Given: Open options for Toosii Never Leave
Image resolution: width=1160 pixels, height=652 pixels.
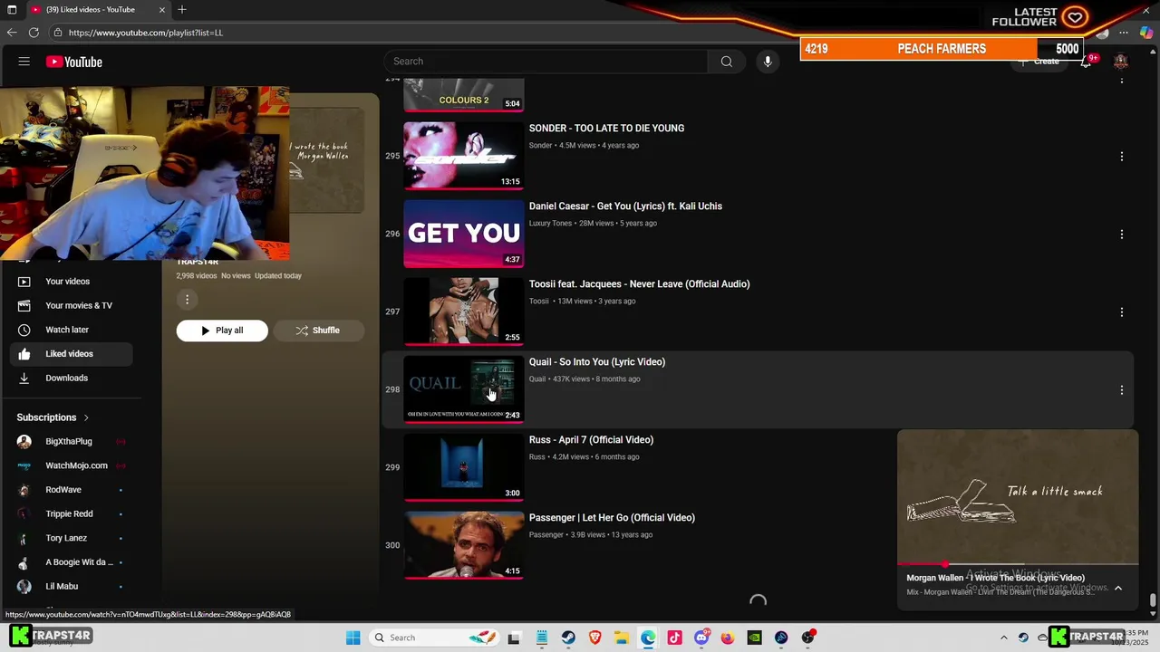Looking at the screenshot, I should (x=1121, y=312).
